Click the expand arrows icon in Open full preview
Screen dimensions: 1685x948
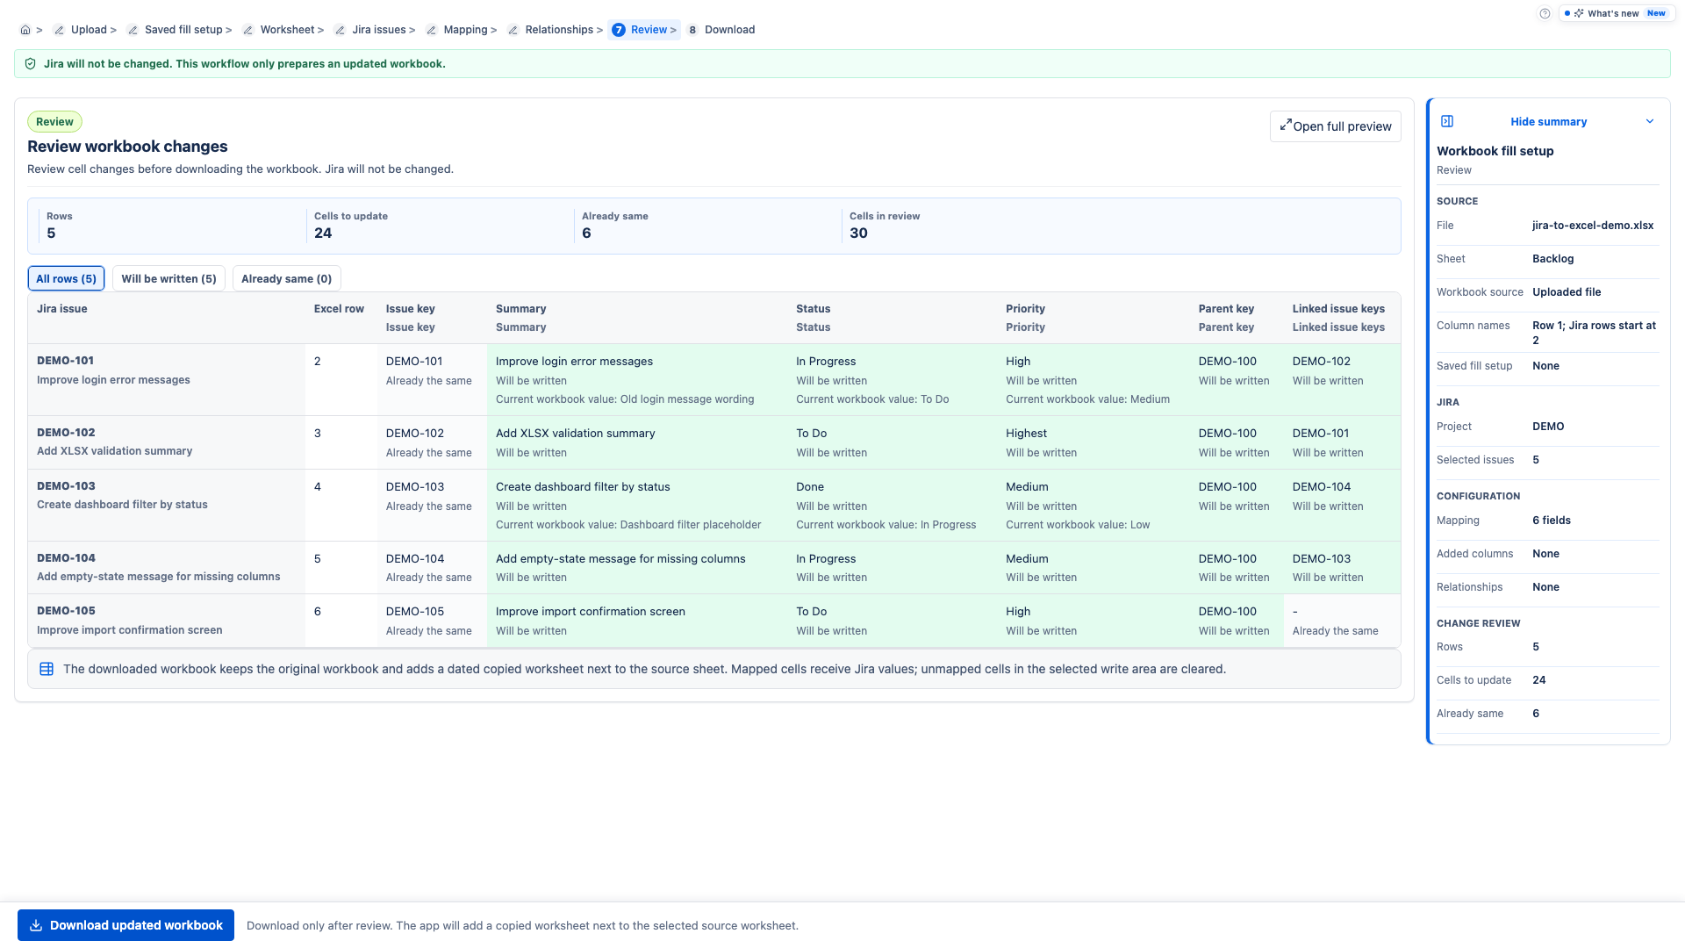pos(1286,125)
